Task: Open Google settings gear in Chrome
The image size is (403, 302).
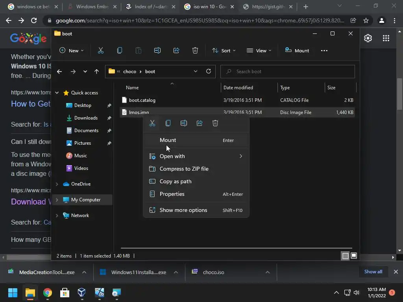Action: tap(368, 38)
